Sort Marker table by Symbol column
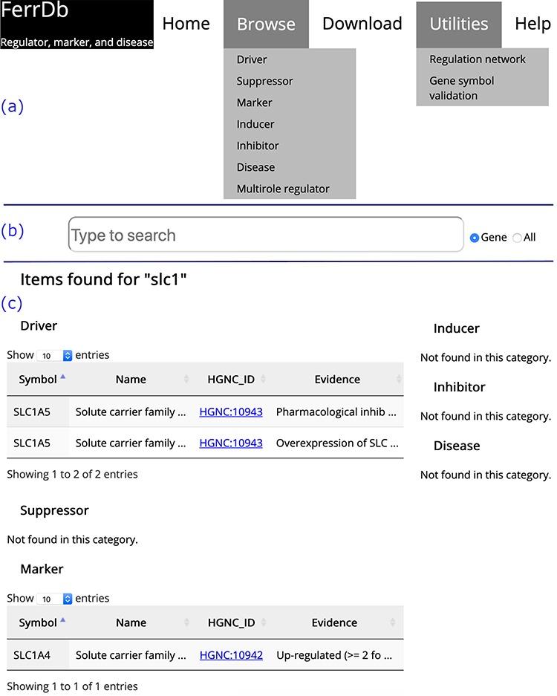557x696 pixels. pos(38,622)
